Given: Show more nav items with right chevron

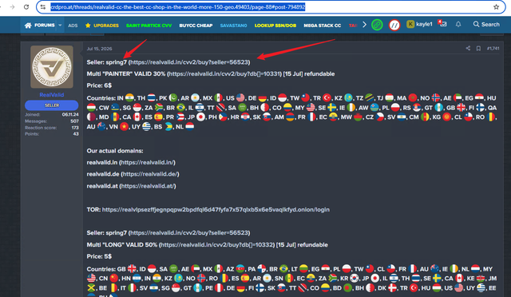Looking at the screenshot, I should 364,25.
